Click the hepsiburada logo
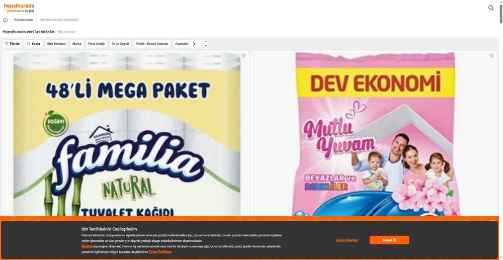Image resolution: width=503 pixels, height=260 pixels. coord(19,6)
